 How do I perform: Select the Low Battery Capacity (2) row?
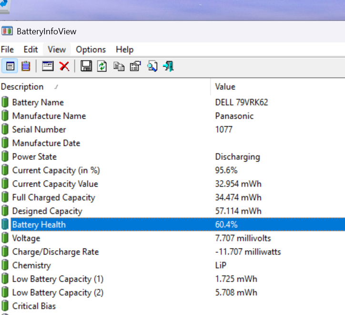point(172,292)
